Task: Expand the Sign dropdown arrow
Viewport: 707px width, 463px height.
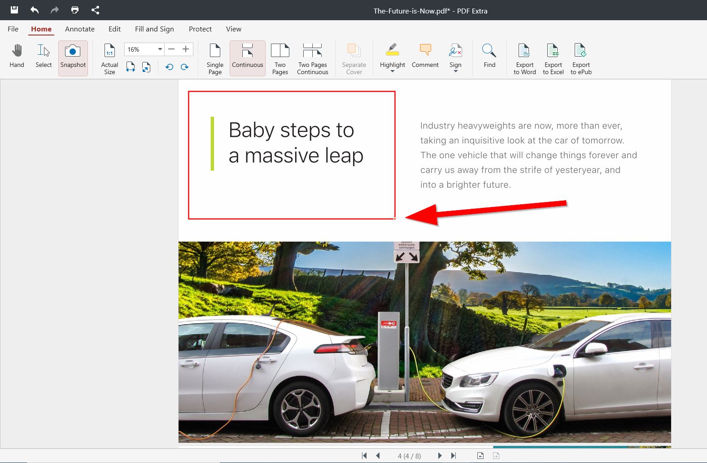Action: [x=455, y=71]
